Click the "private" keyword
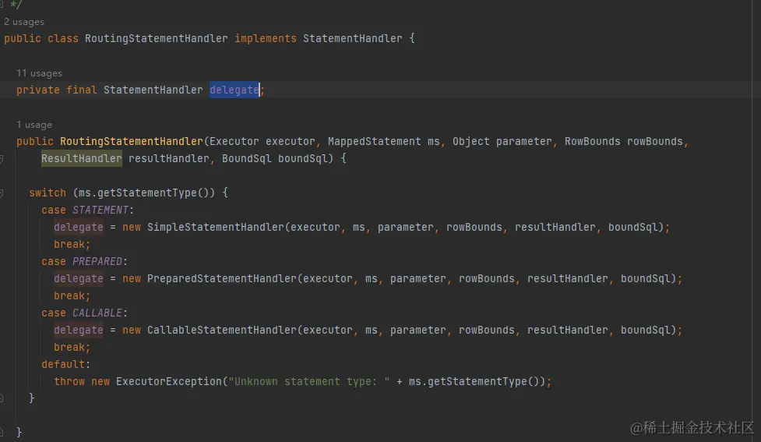 [x=38, y=90]
